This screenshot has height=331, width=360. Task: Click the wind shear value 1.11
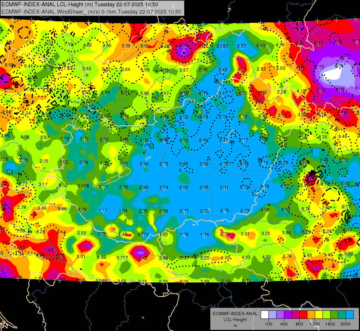[103, 210]
